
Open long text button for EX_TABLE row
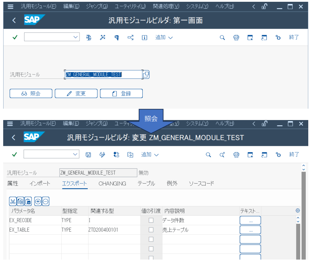[x=250, y=230]
